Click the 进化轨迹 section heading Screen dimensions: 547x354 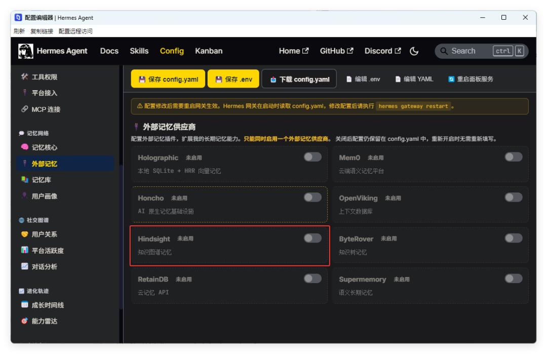(34, 291)
